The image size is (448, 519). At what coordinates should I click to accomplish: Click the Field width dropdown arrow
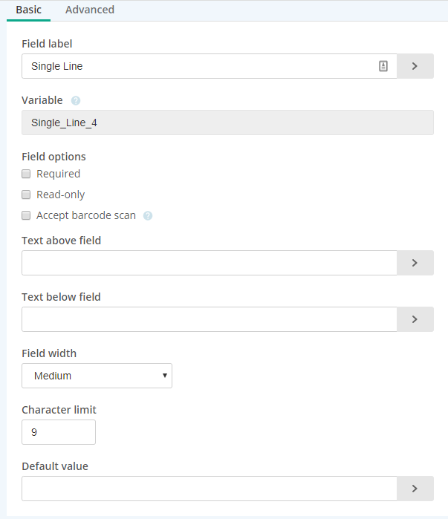click(x=165, y=376)
